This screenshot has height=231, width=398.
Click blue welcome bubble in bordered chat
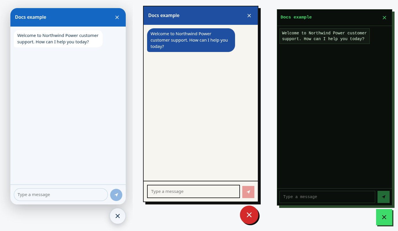[x=191, y=40]
